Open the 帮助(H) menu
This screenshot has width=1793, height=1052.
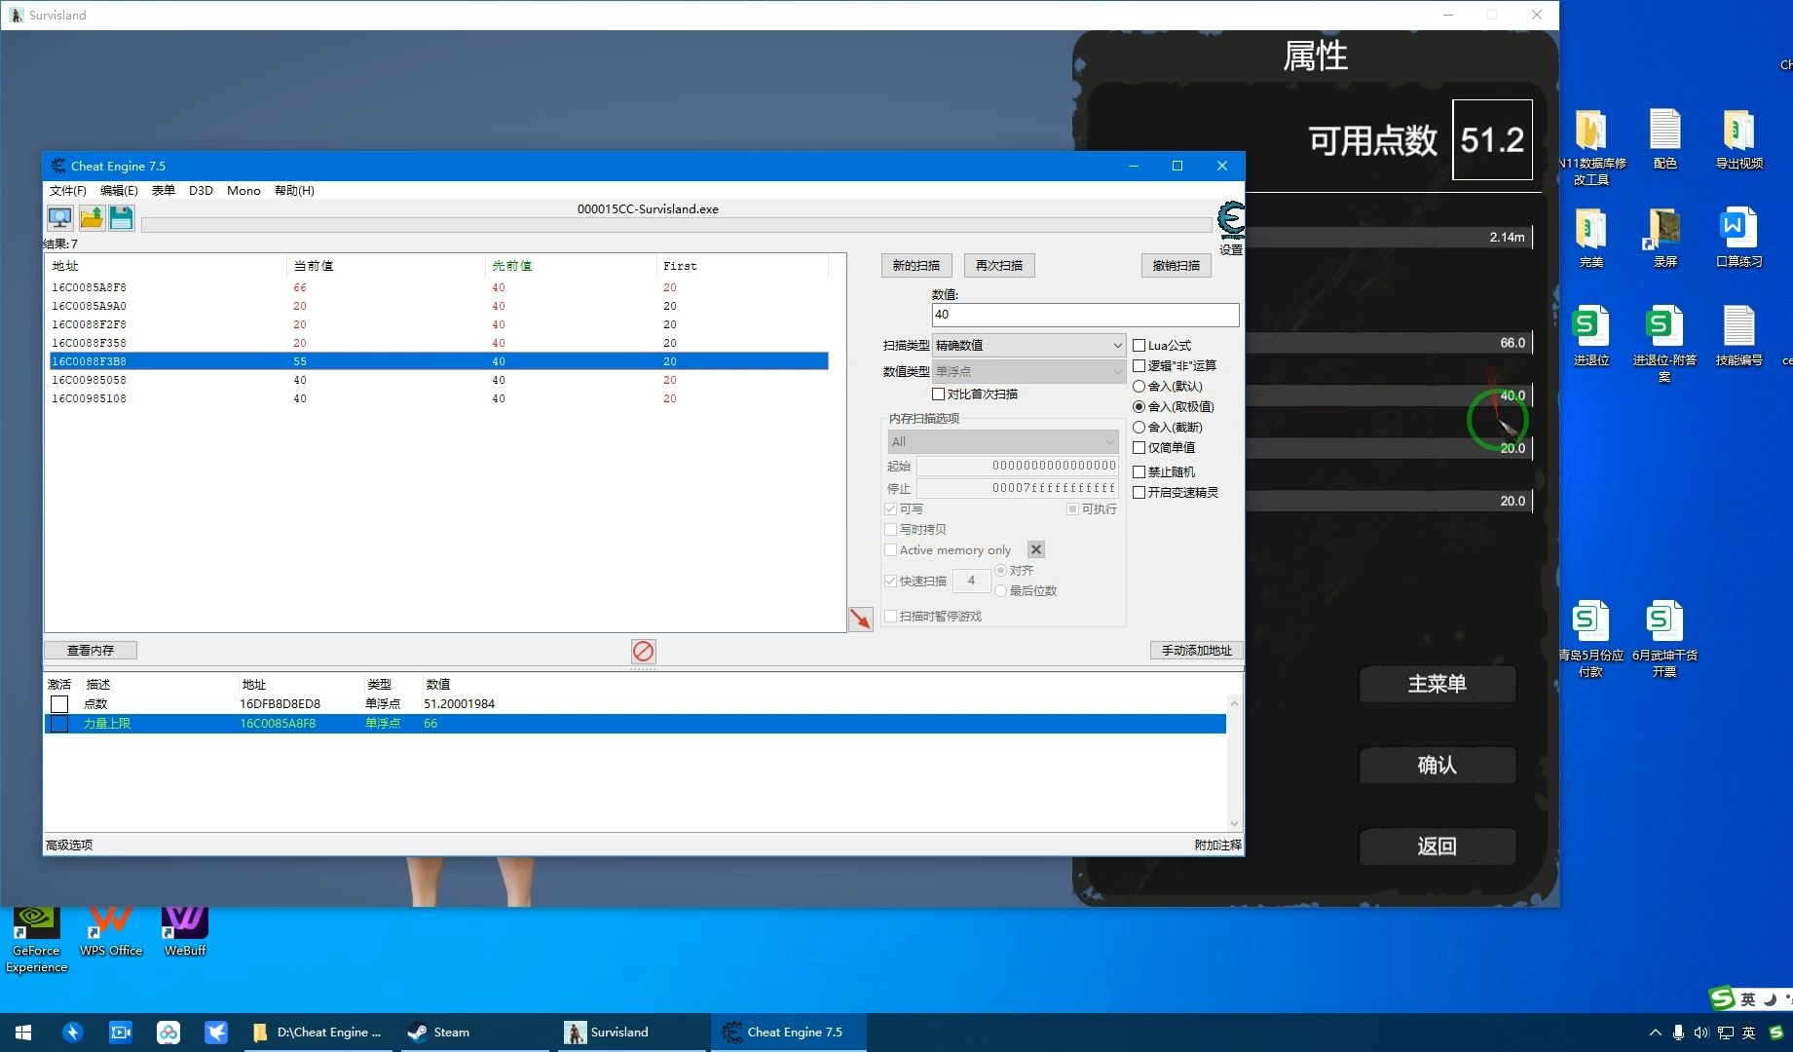click(294, 190)
